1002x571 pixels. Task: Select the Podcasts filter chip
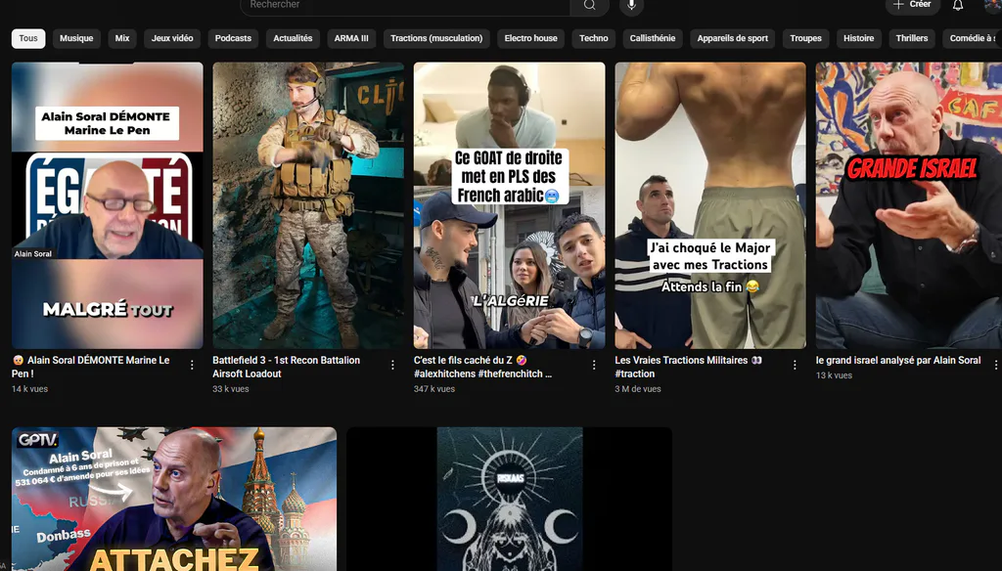click(233, 38)
